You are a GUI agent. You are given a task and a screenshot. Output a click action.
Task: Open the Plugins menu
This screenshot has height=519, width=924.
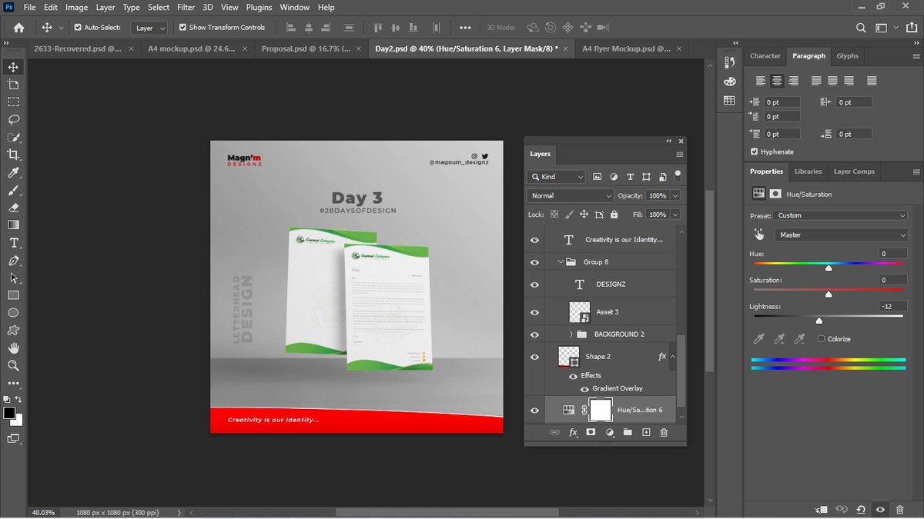[259, 7]
